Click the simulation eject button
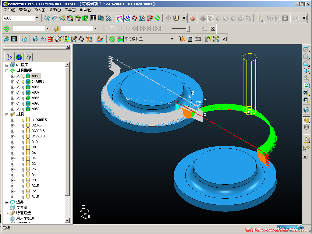 pos(204,29)
